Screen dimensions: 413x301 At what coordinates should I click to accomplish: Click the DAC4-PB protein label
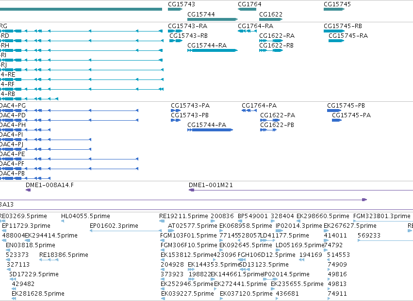tap(13, 174)
